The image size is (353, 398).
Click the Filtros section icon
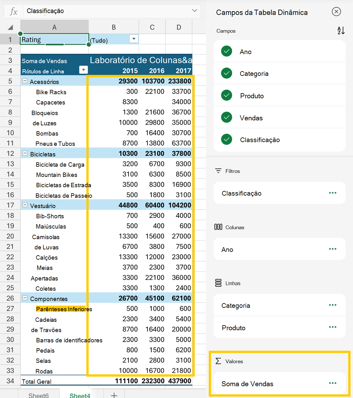pyautogui.click(x=218, y=171)
